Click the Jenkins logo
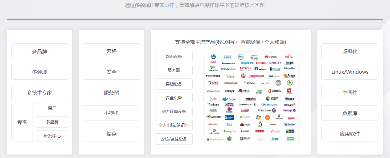This screenshot has width=390, height=158. 278,117
